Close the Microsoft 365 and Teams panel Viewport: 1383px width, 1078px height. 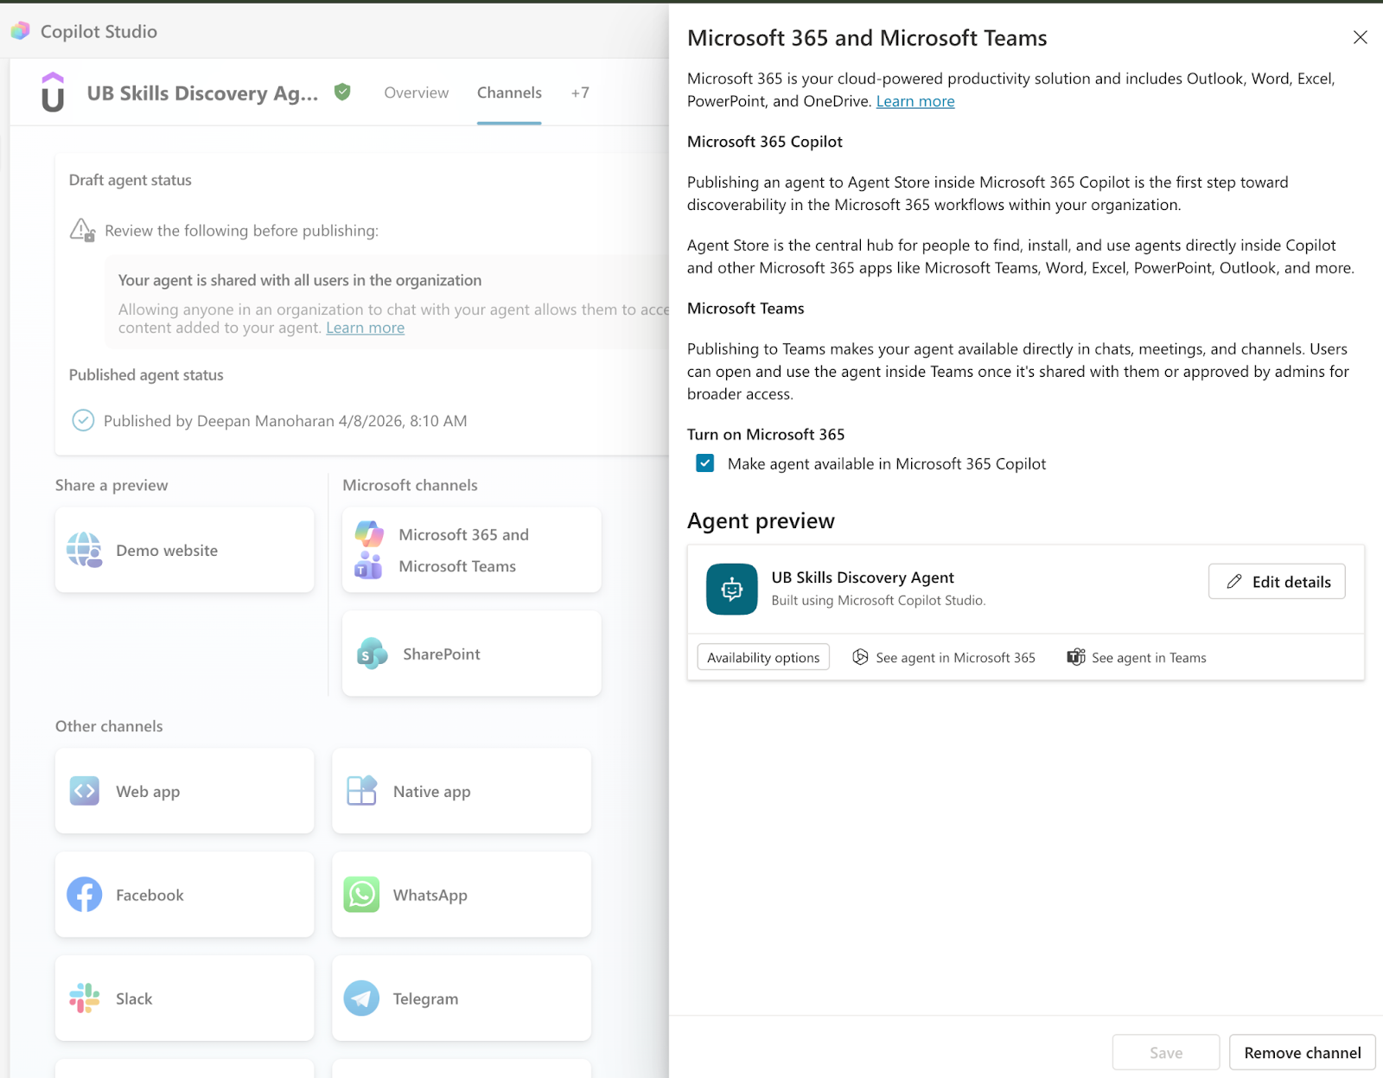point(1360,37)
